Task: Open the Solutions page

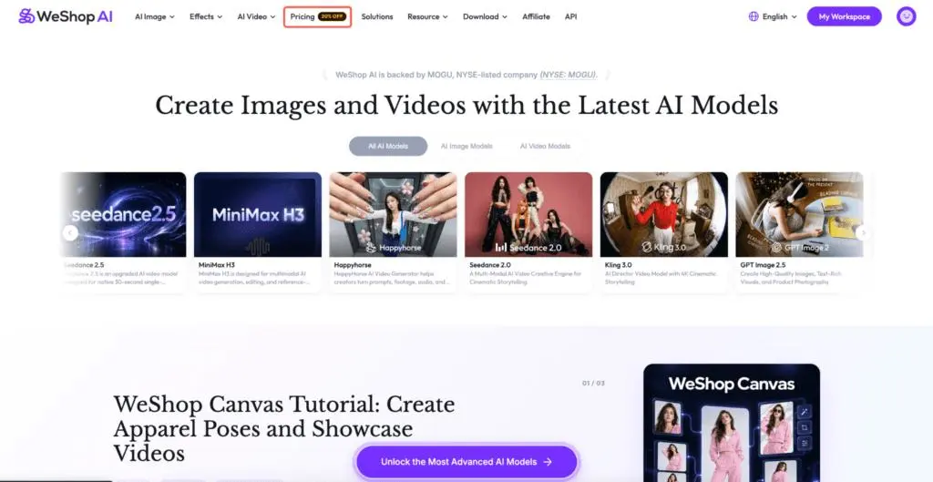Action: coord(376,16)
